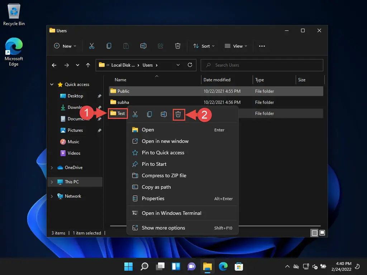
Task: Click inside the Search Users field
Action: 262,65
